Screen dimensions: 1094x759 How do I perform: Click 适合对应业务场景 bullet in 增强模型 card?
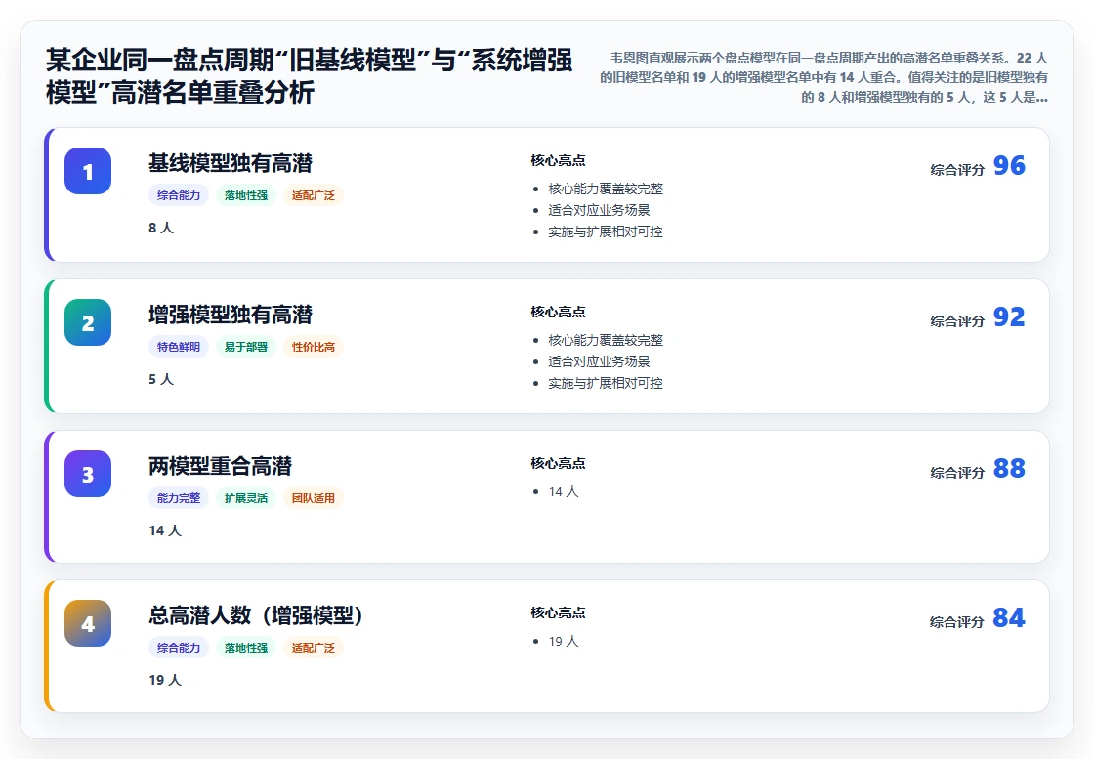(600, 361)
